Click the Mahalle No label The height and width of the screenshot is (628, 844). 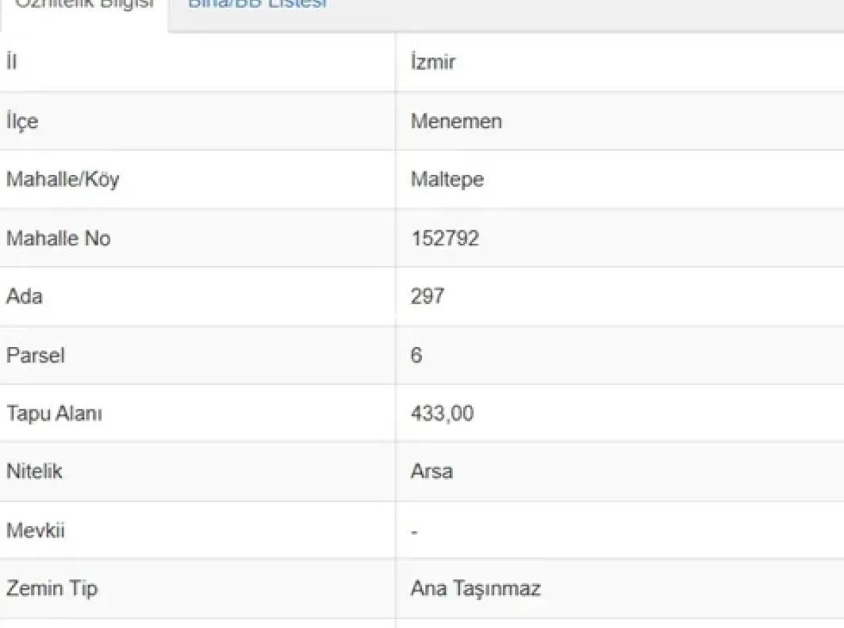(x=58, y=238)
